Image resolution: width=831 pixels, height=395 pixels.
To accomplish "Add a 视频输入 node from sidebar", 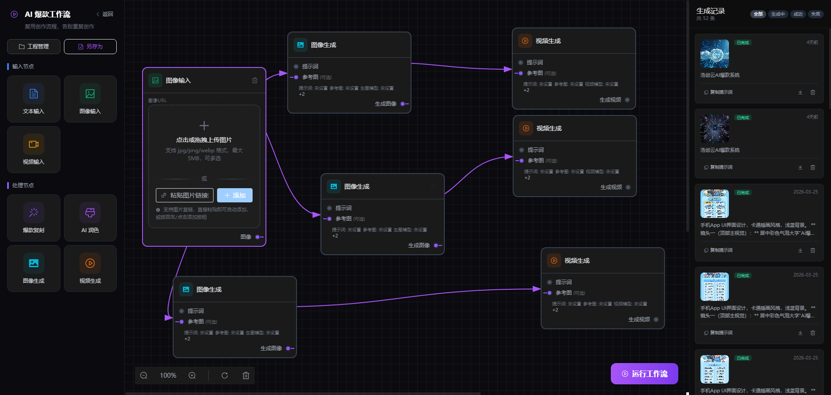I will pyautogui.click(x=34, y=149).
